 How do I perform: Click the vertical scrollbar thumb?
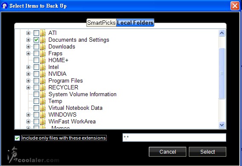[222, 73]
